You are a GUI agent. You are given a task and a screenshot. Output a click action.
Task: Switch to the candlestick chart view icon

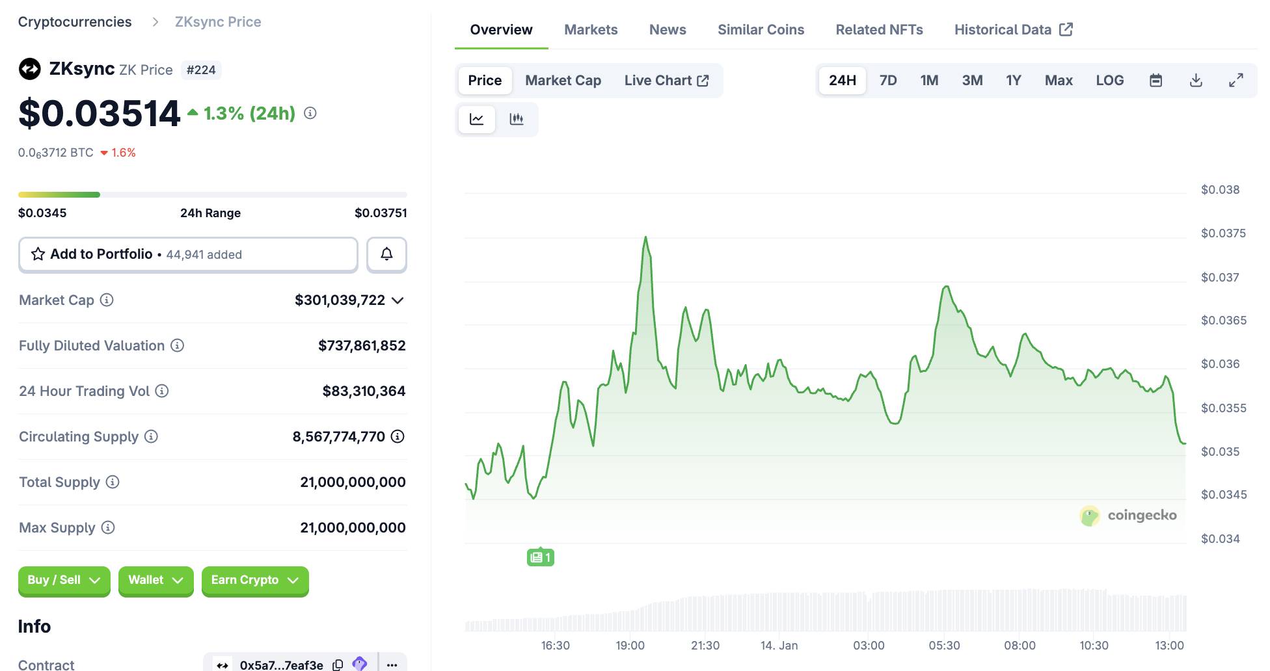point(517,119)
